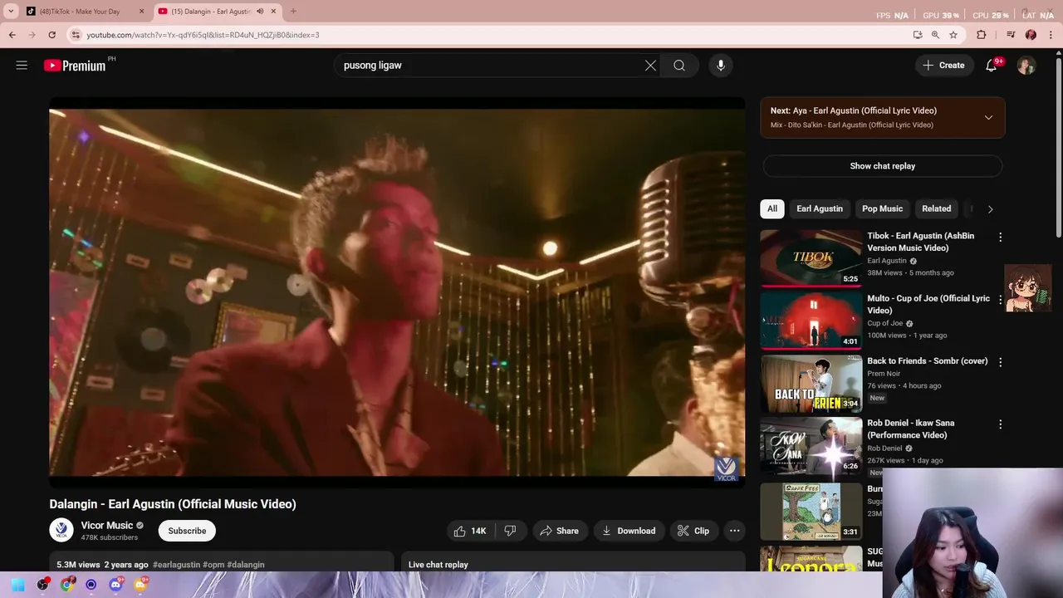
Task: Go to YouTube Premium home logo
Action: pyautogui.click(x=75, y=66)
